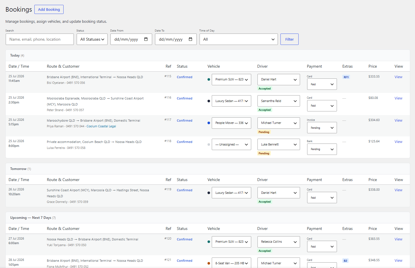
Task: Click the Add Booking button
Action: coord(49,9)
